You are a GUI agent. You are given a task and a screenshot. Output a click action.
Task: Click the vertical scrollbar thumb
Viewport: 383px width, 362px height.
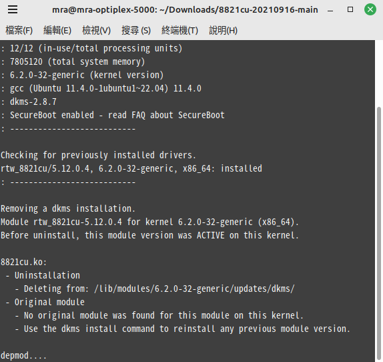pyautogui.click(x=379, y=234)
